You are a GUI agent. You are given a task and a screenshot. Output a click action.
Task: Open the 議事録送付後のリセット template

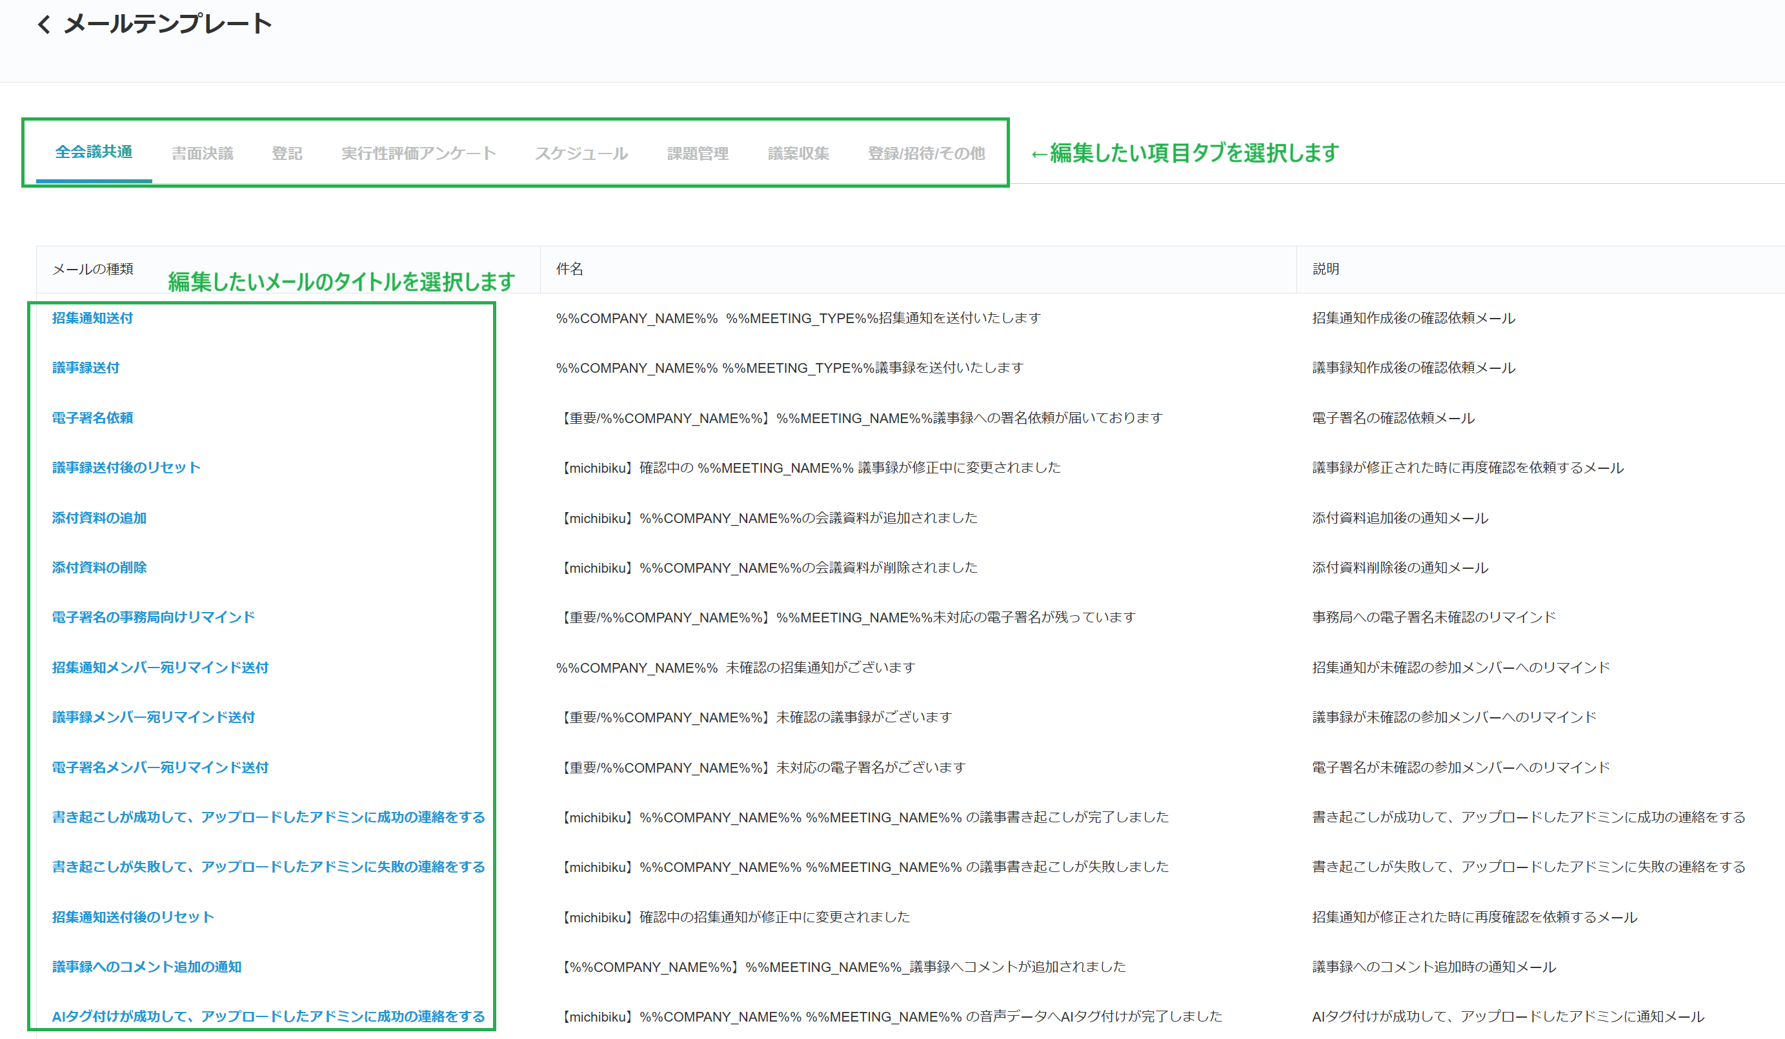(x=125, y=467)
